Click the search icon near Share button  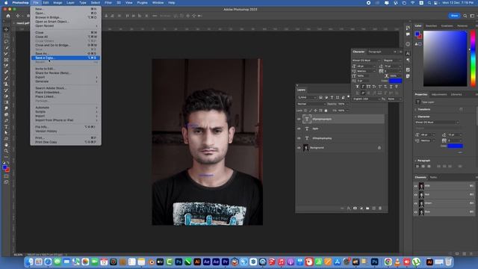[x=465, y=16]
